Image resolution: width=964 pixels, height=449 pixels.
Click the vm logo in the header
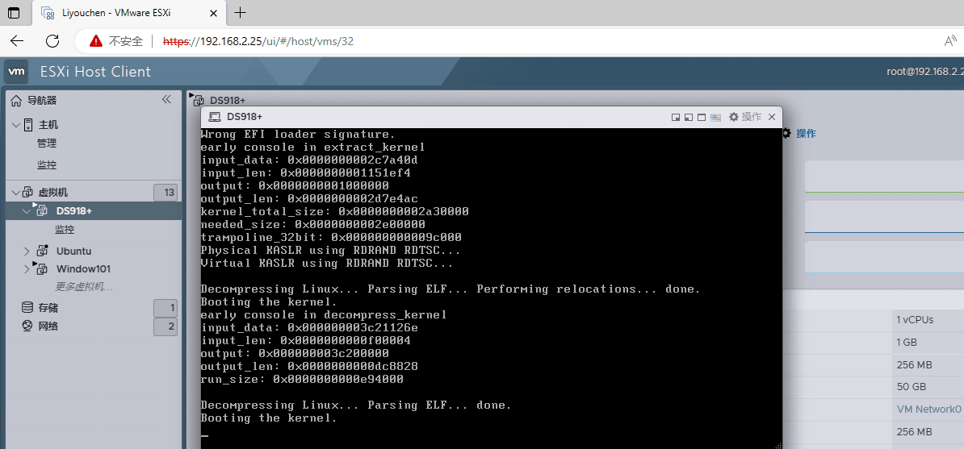17,72
